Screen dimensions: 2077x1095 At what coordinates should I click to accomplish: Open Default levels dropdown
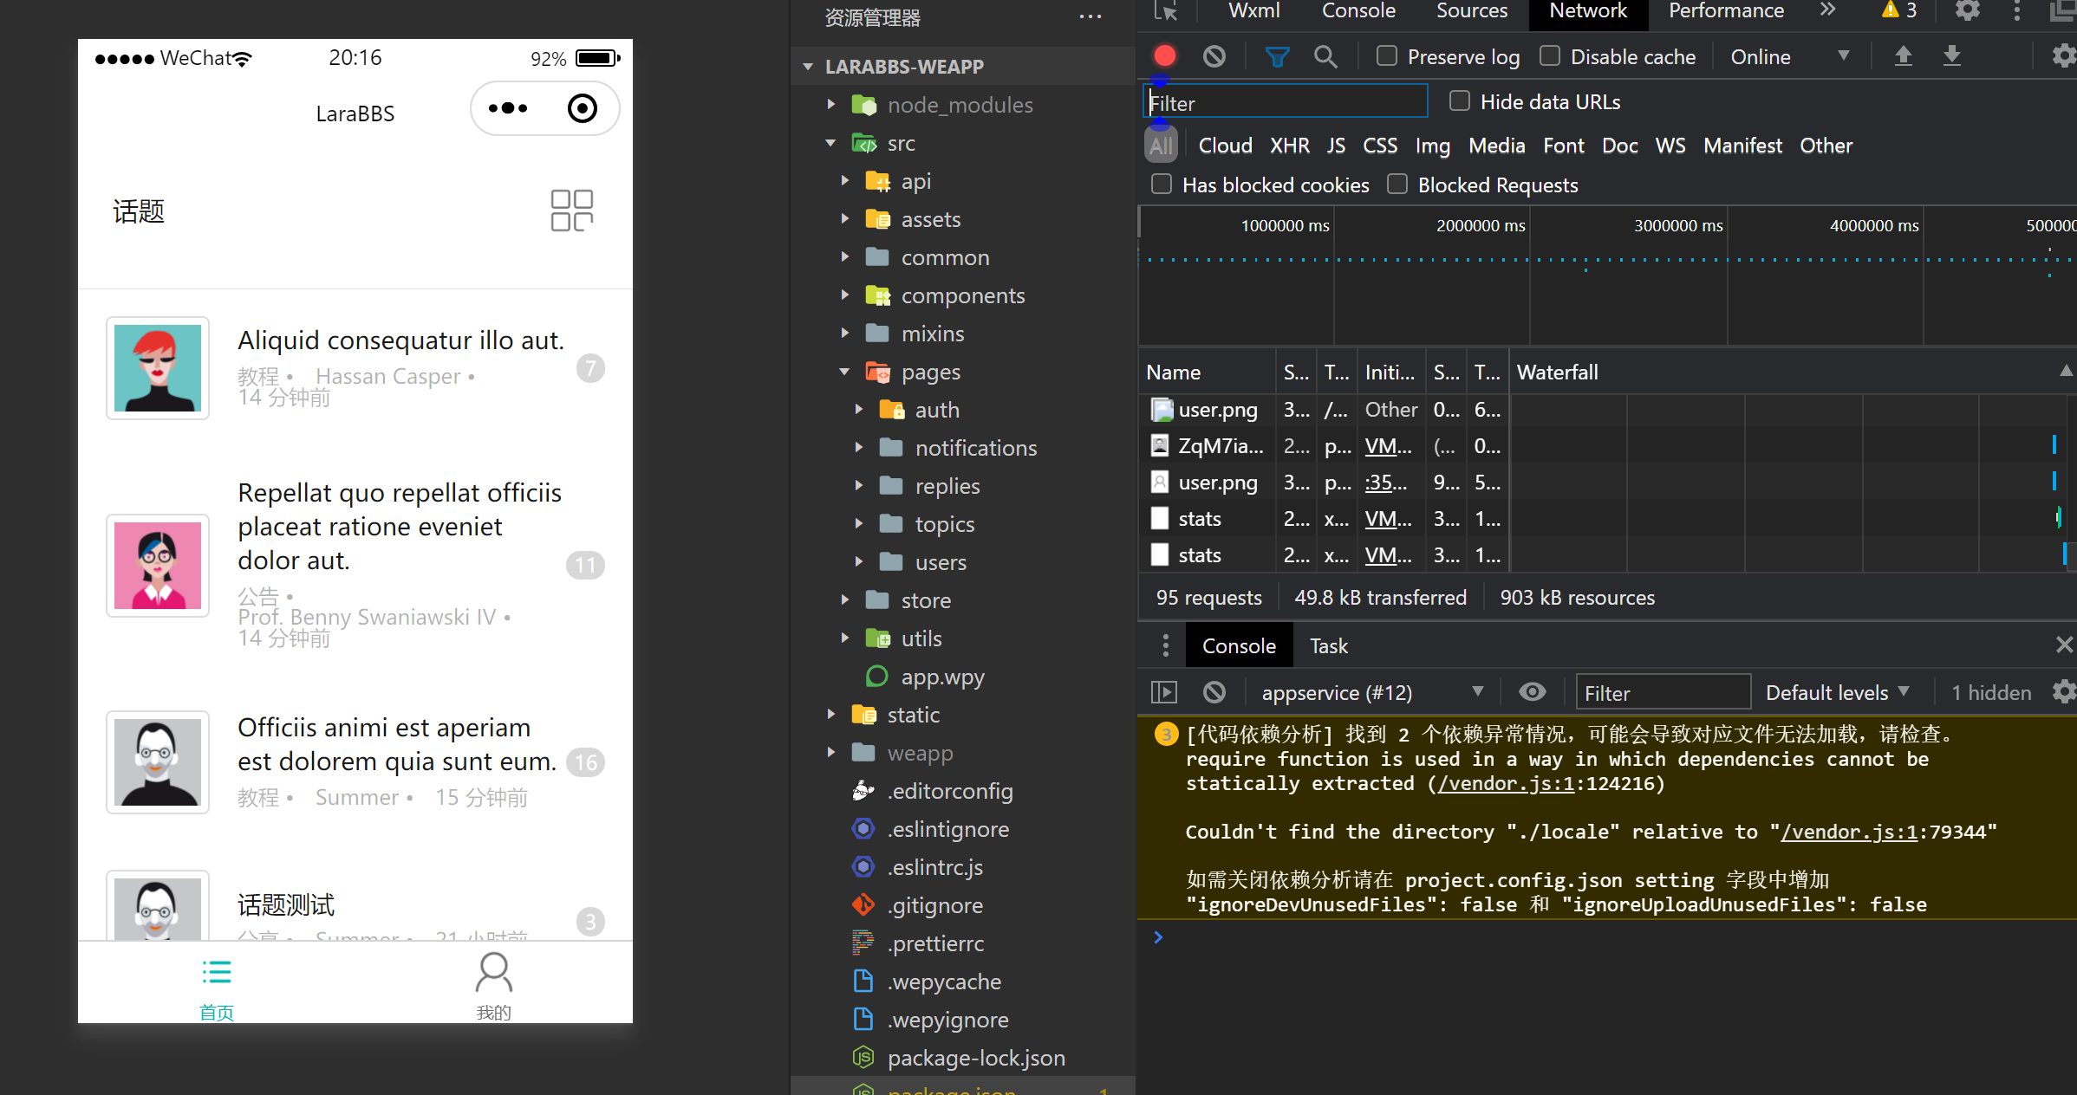[x=1838, y=692]
